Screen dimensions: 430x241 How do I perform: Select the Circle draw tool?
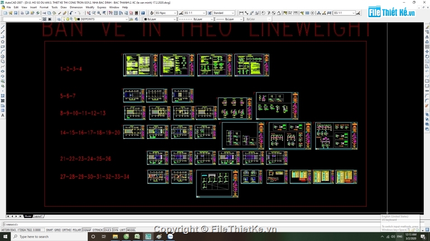[3, 56]
